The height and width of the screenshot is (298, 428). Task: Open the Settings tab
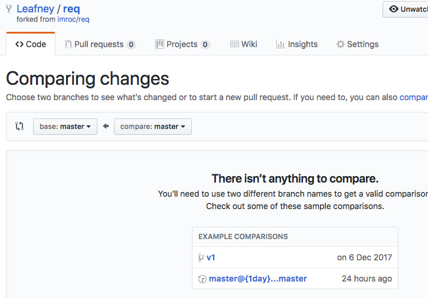click(x=357, y=44)
